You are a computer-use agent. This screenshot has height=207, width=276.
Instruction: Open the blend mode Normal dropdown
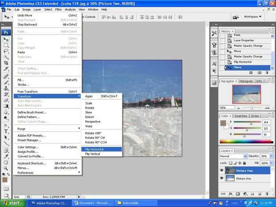click(x=233, y=156)
